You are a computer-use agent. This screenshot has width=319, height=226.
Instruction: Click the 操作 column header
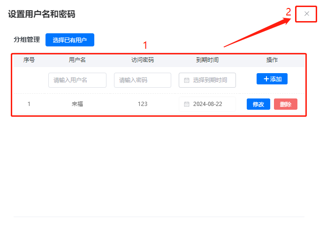pos(272,60)
